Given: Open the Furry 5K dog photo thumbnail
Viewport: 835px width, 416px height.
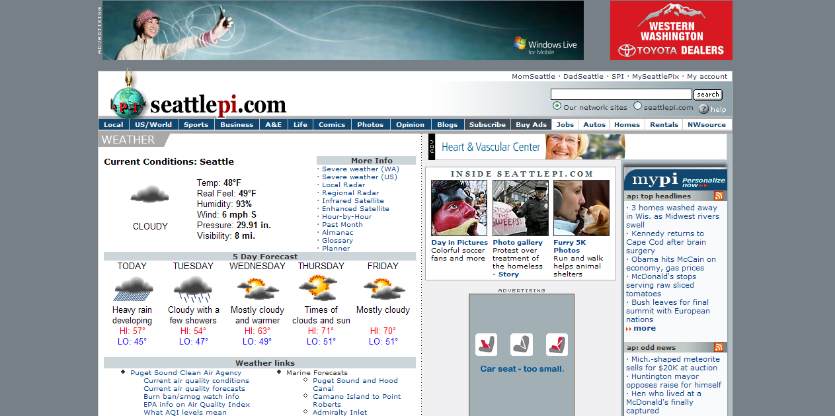Looking at the screenshot, I should (581, 208).
